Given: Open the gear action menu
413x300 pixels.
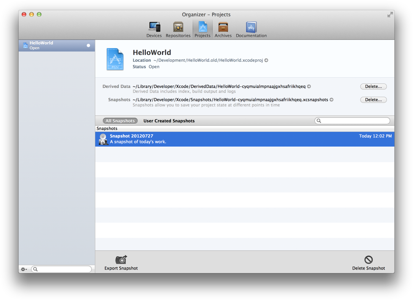Looking at the screenshot, I should click(x=24, y=269).
